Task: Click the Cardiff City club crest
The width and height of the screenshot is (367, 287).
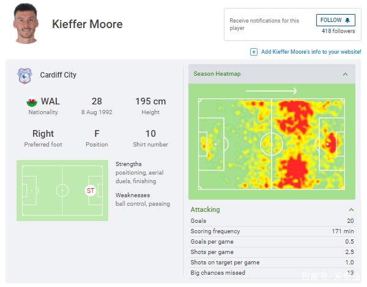Action: [24, 76]
